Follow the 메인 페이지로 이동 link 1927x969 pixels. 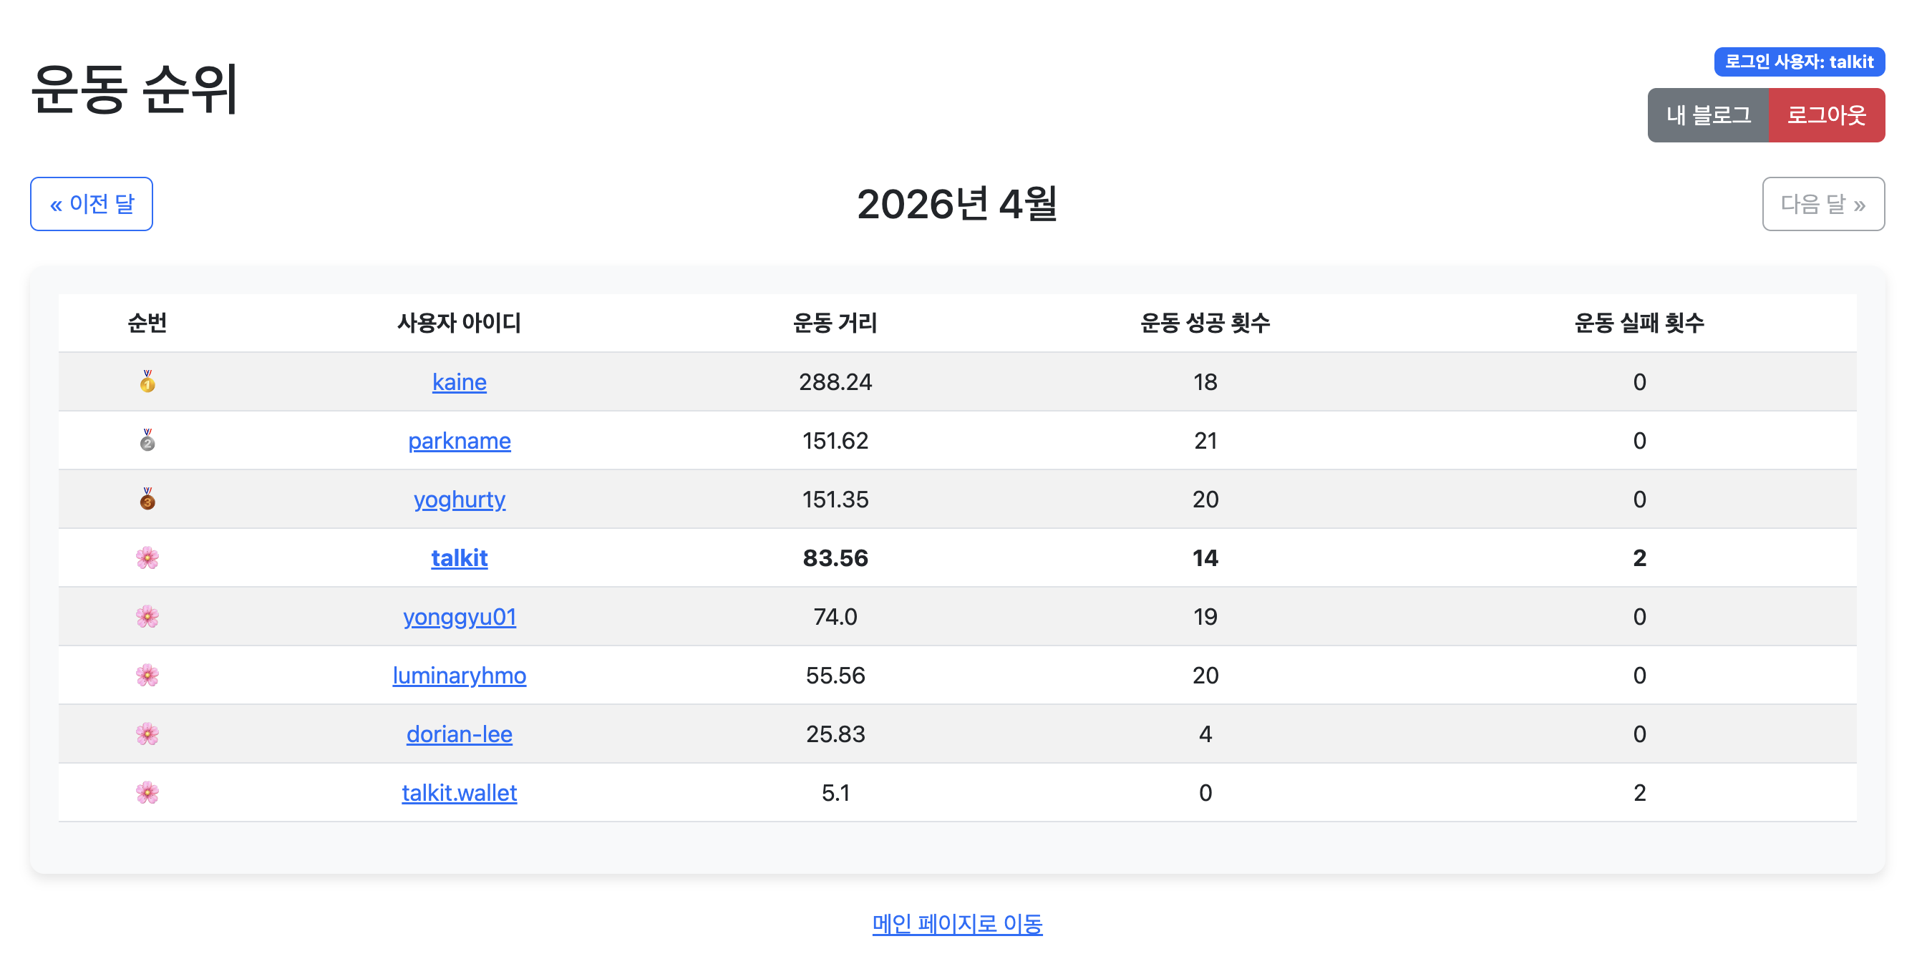click(957, 923)
